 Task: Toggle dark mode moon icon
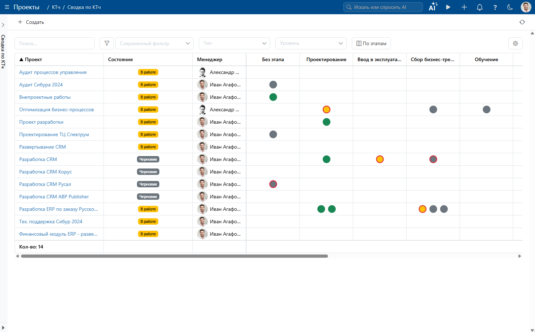pos(510,7)
